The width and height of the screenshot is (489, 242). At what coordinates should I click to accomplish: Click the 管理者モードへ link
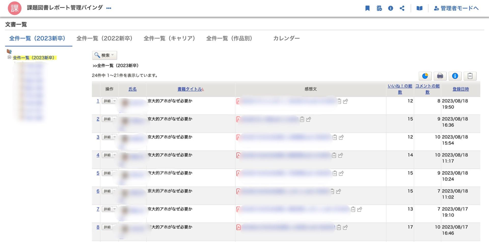[x=456, y=8]
